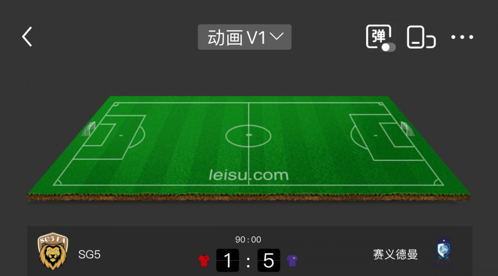498x276 pixels.
Task: Open the 动画 V1 source dropdown
Action: [244, 37]
